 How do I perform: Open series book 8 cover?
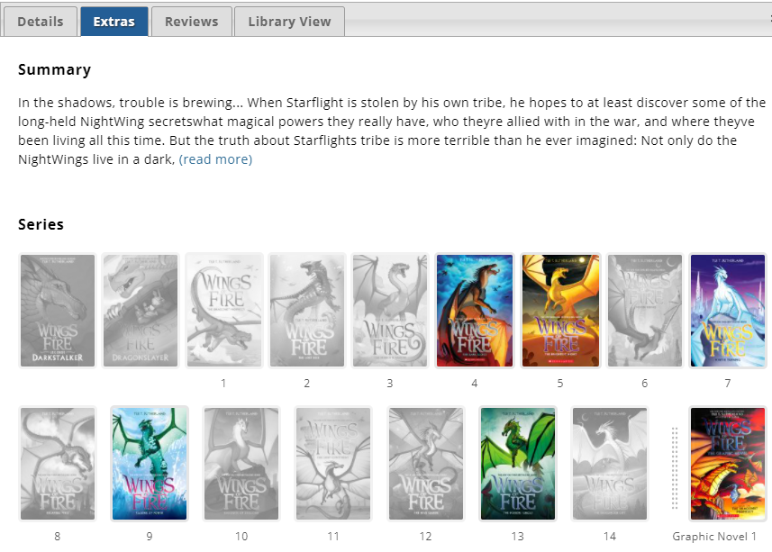click(58, 464)
